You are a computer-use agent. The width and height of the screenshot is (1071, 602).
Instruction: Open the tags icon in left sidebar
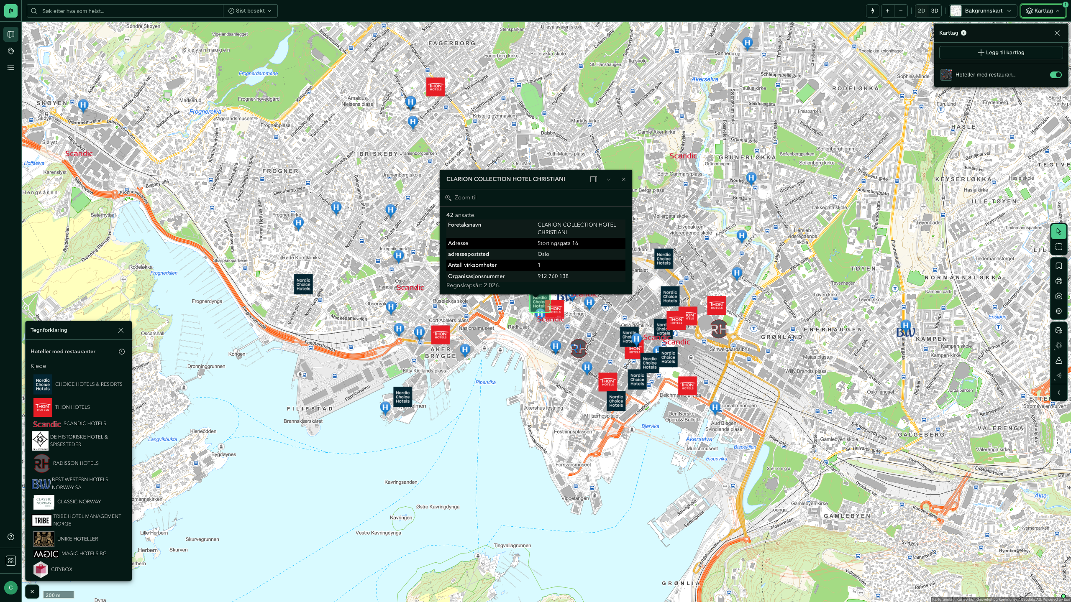click(x=11, y=51)
